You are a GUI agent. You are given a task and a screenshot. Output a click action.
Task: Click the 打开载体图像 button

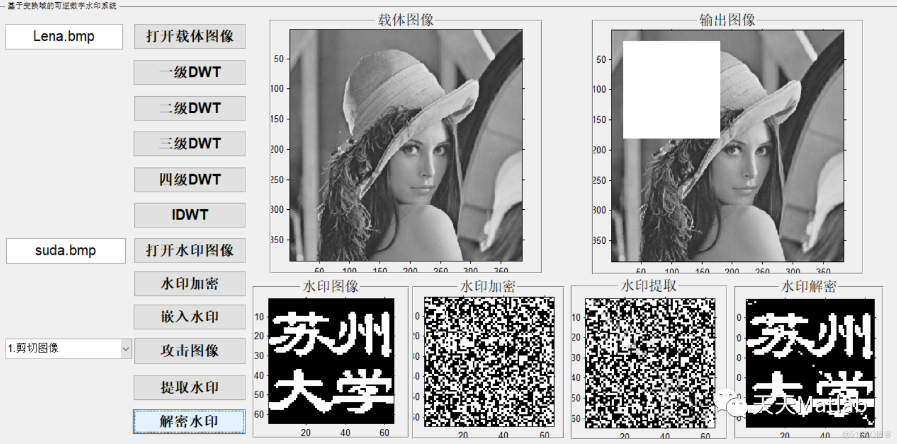coord(190,36)
